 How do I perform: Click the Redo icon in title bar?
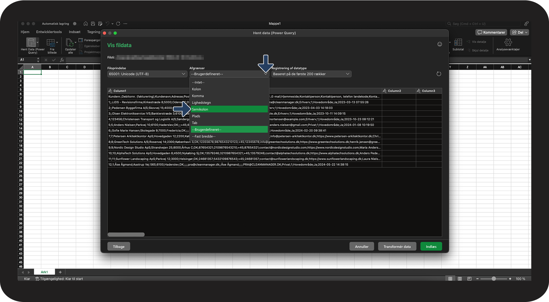pos(118,24)
